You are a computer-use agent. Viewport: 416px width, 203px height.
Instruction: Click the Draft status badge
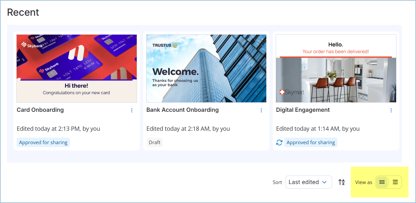tap(155, 143)
